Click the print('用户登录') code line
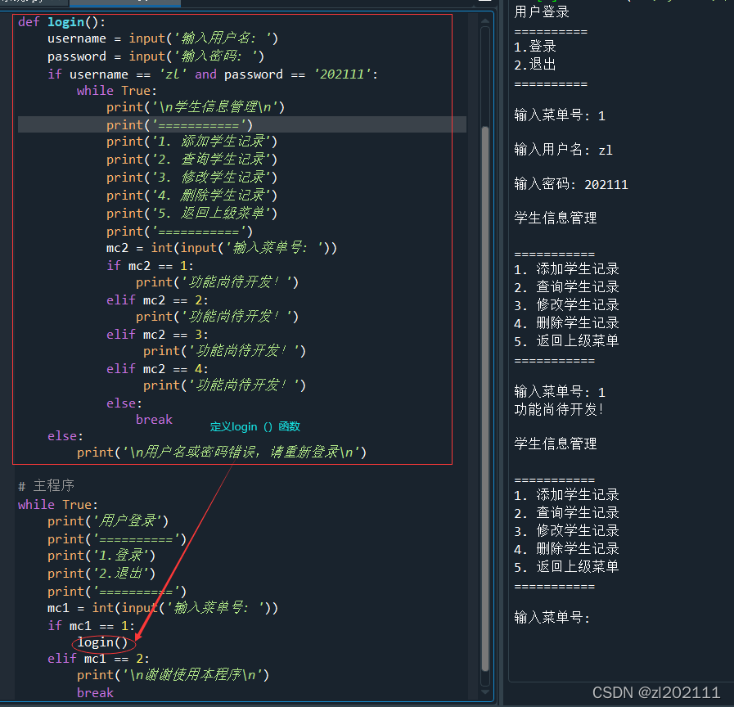The width and height of the screenshot is (734, 707). coord(108,521)
